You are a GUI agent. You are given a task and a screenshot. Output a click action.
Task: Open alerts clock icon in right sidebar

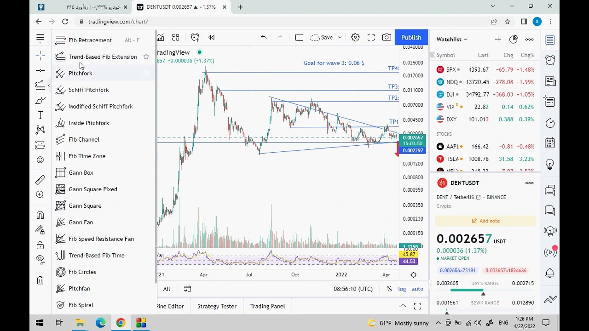(550, 60)
